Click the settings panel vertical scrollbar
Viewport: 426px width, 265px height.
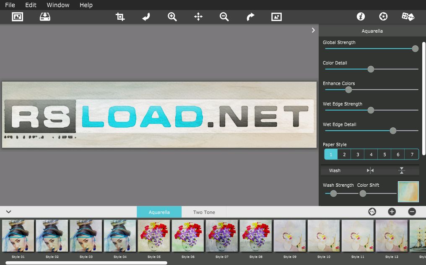coord(424,98)
